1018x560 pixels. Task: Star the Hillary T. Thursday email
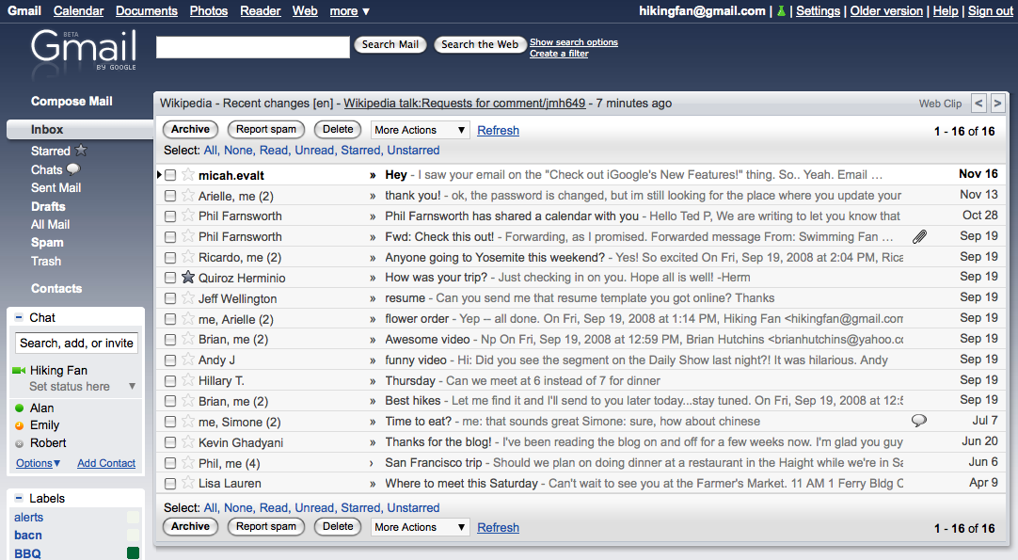(x=187, y=380)
